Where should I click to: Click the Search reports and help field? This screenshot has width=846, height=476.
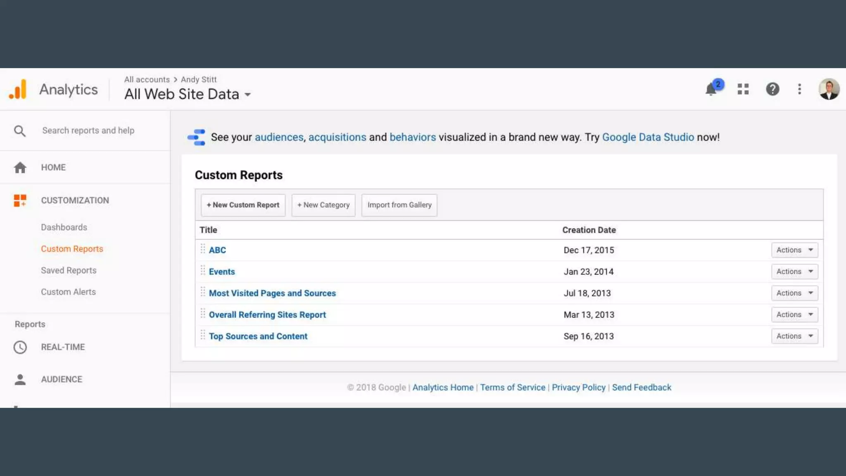88,131
